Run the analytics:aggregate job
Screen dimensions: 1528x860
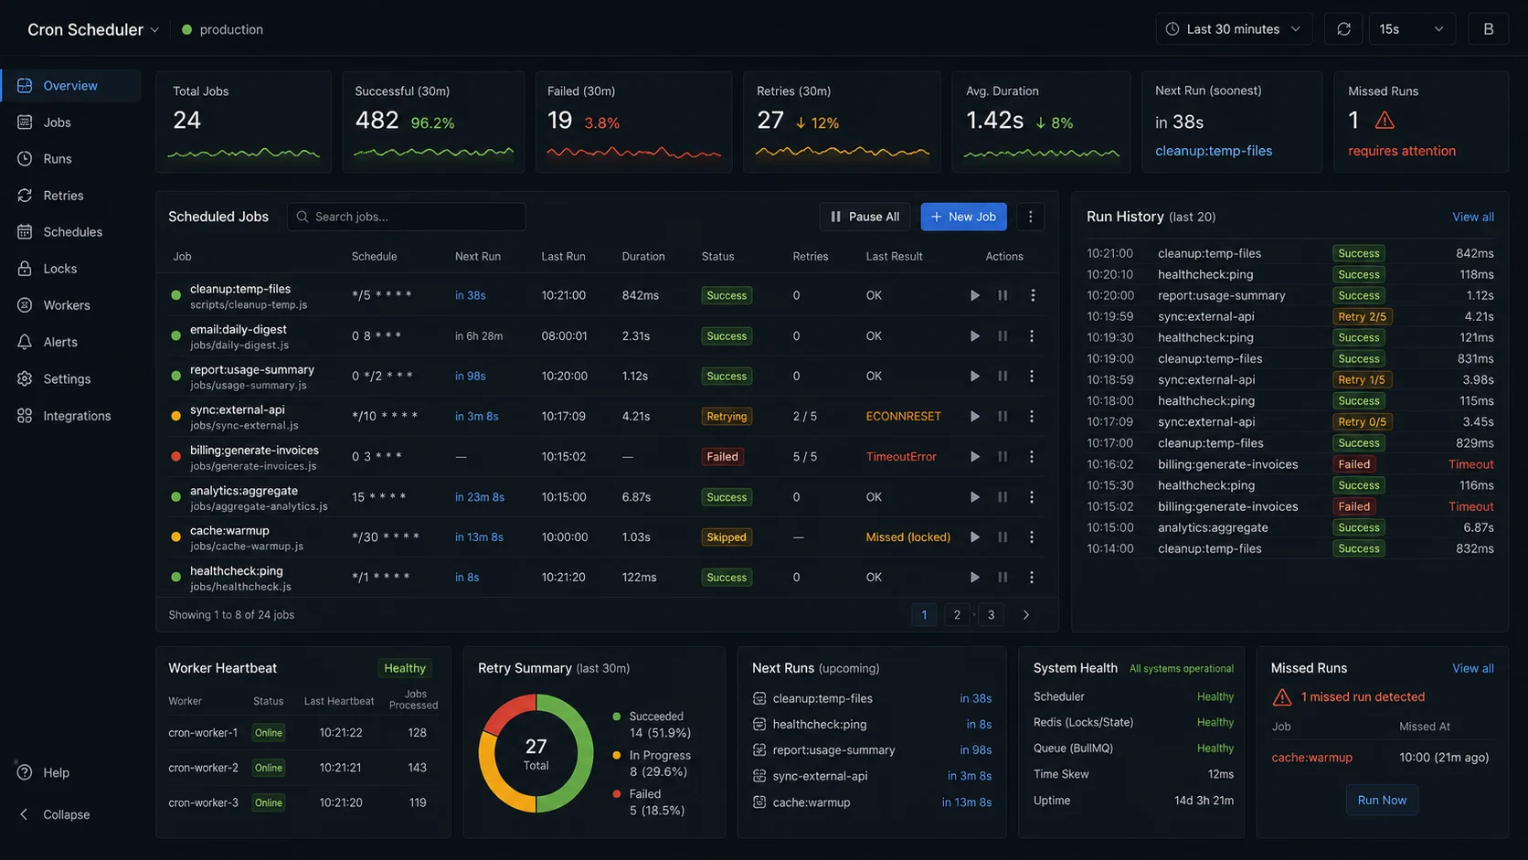pos(974,497)
